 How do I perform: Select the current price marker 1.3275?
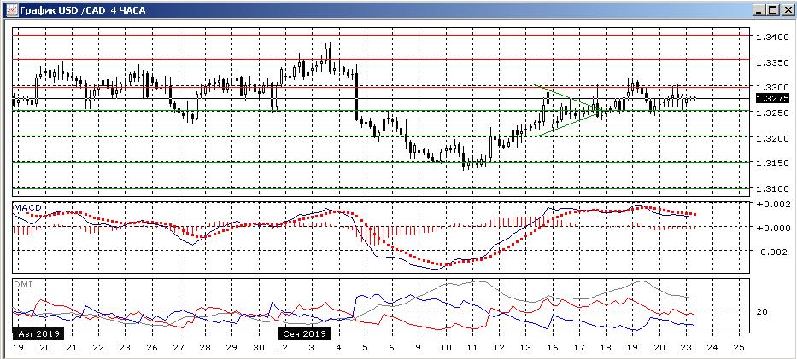click(771, 99)
